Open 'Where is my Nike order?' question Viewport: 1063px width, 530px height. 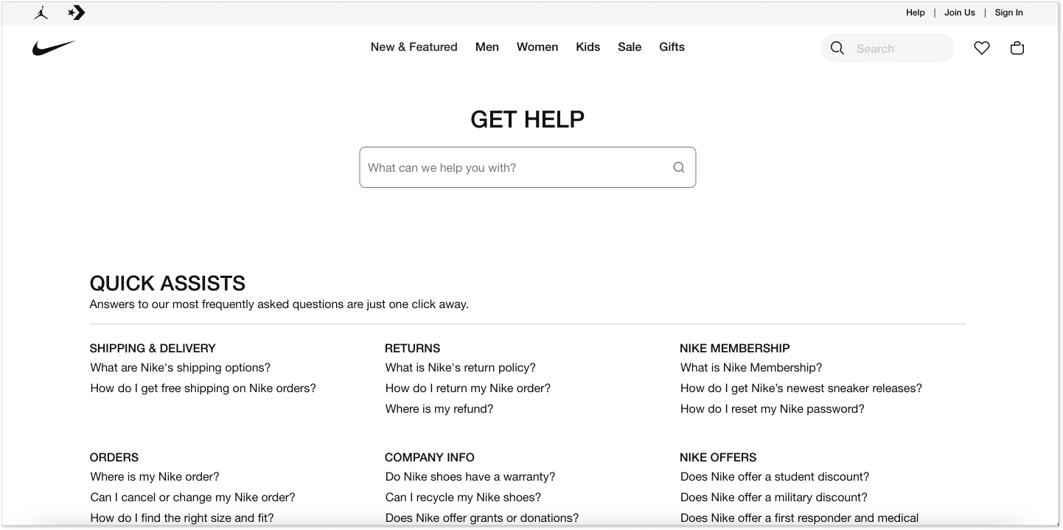coord(154,477)
